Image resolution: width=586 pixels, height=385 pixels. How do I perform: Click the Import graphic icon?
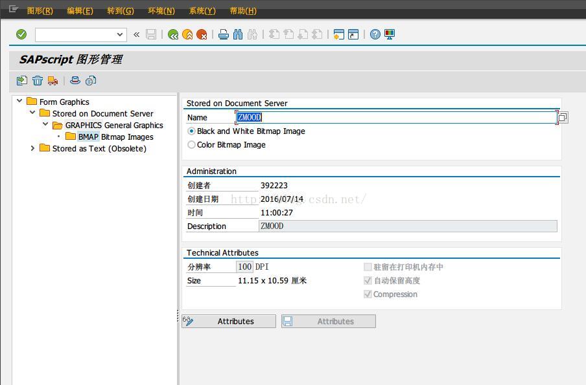click(x=22, y=81)
